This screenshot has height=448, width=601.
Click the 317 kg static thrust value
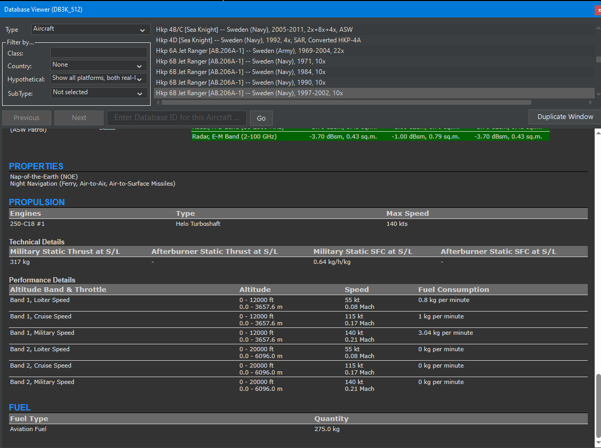click(20, 262)
